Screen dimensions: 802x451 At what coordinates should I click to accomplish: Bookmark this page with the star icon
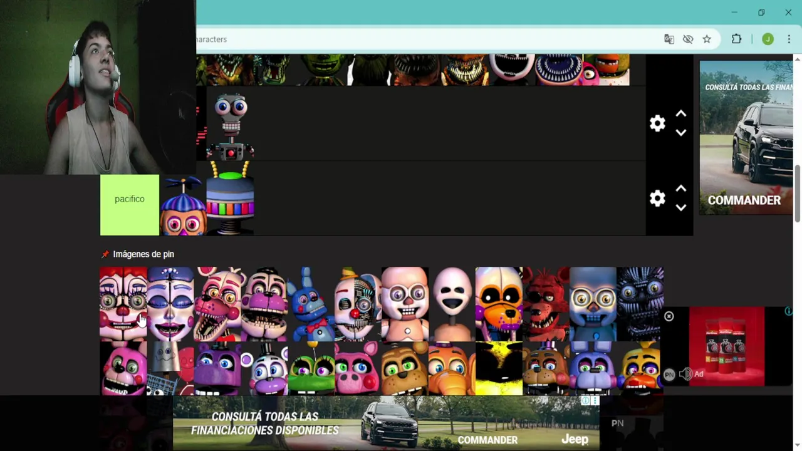707,39
